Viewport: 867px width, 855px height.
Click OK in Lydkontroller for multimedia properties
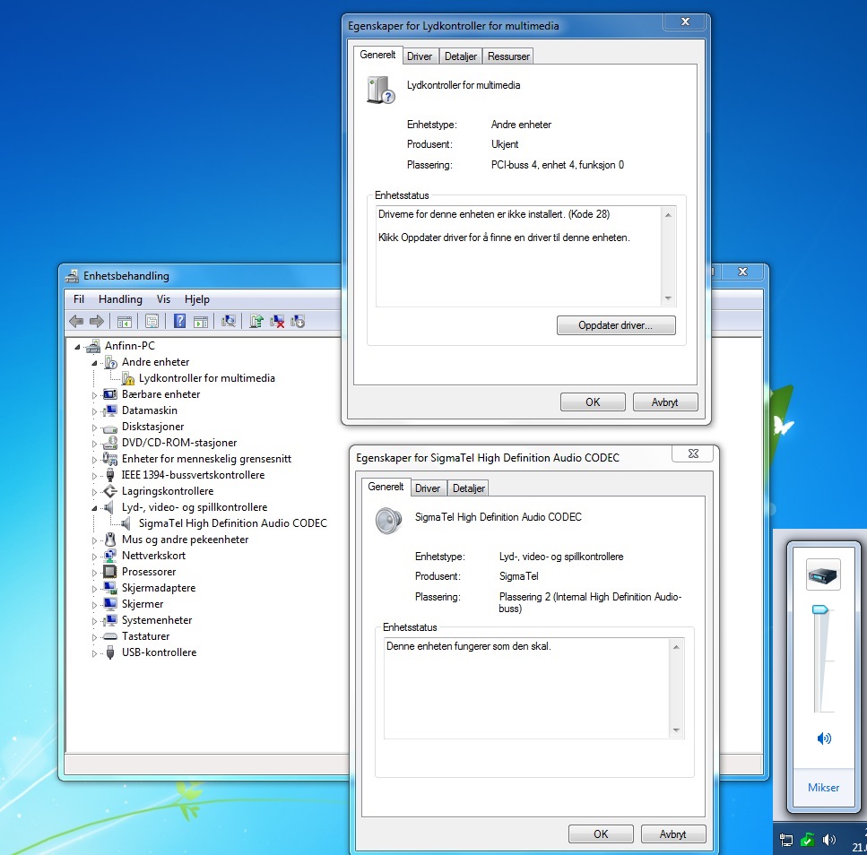coord(593,402)
